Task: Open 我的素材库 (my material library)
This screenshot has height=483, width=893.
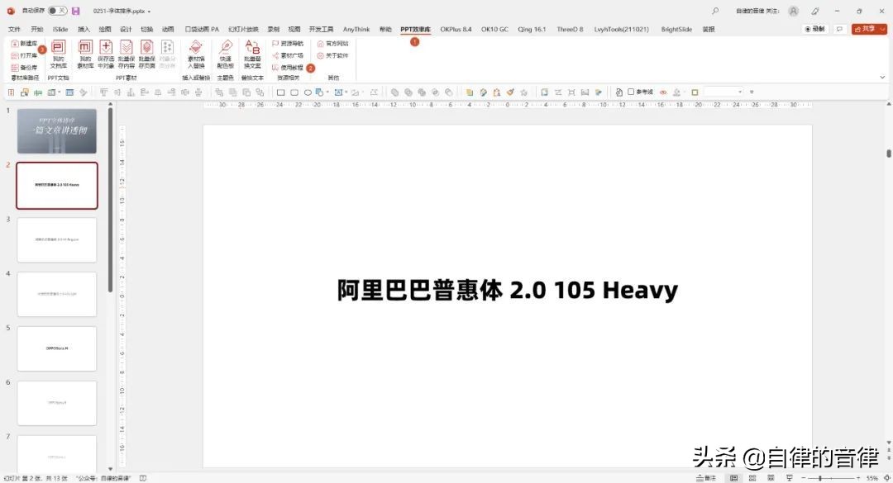Action: tap(85, 54)
